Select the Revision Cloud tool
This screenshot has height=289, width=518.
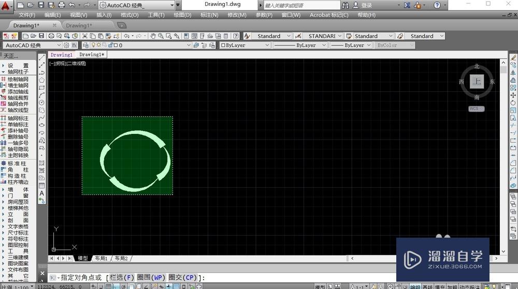point(41,110)
